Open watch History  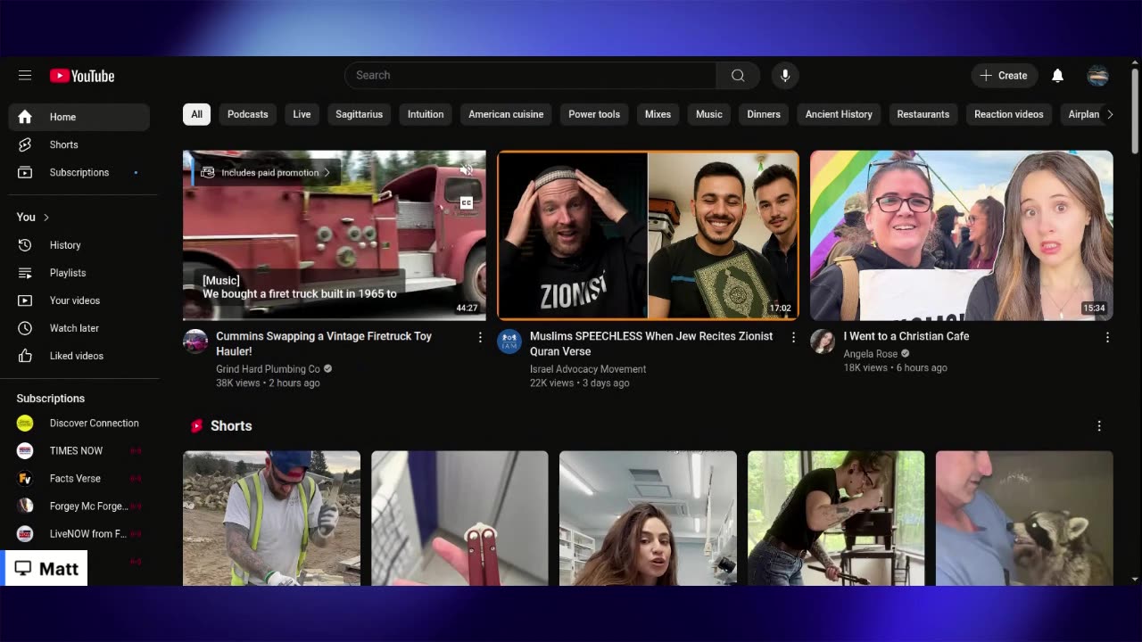click(79, 245)
